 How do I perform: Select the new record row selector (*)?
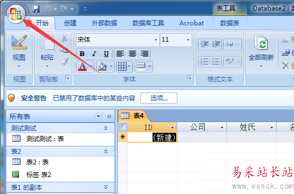coord(123,137)
